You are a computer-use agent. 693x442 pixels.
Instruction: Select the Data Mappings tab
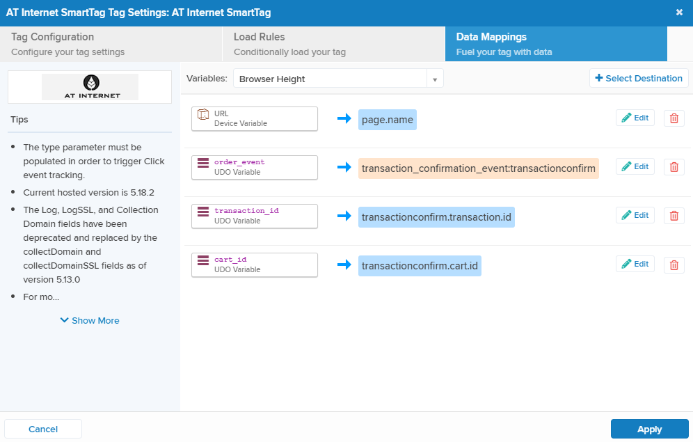pyautogui.click(x=556, y=44)
